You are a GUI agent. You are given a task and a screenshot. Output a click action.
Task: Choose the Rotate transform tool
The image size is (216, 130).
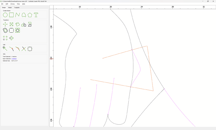tap(18, 24)
